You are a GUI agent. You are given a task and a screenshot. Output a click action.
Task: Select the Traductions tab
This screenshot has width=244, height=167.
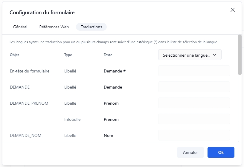click(91, 27)
